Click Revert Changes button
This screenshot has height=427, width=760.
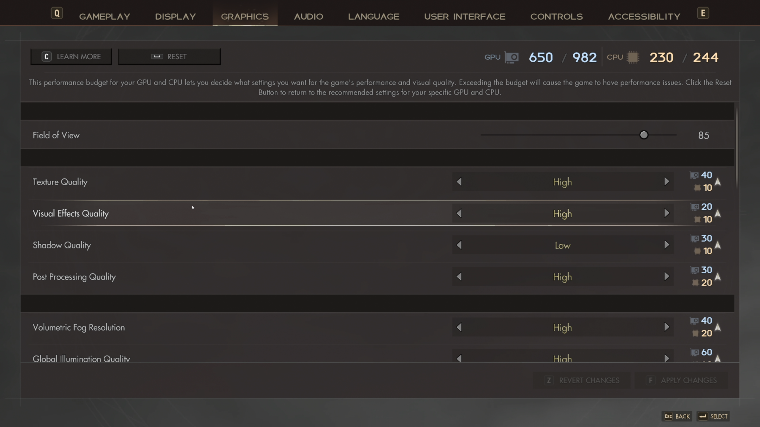click(582, 380)
